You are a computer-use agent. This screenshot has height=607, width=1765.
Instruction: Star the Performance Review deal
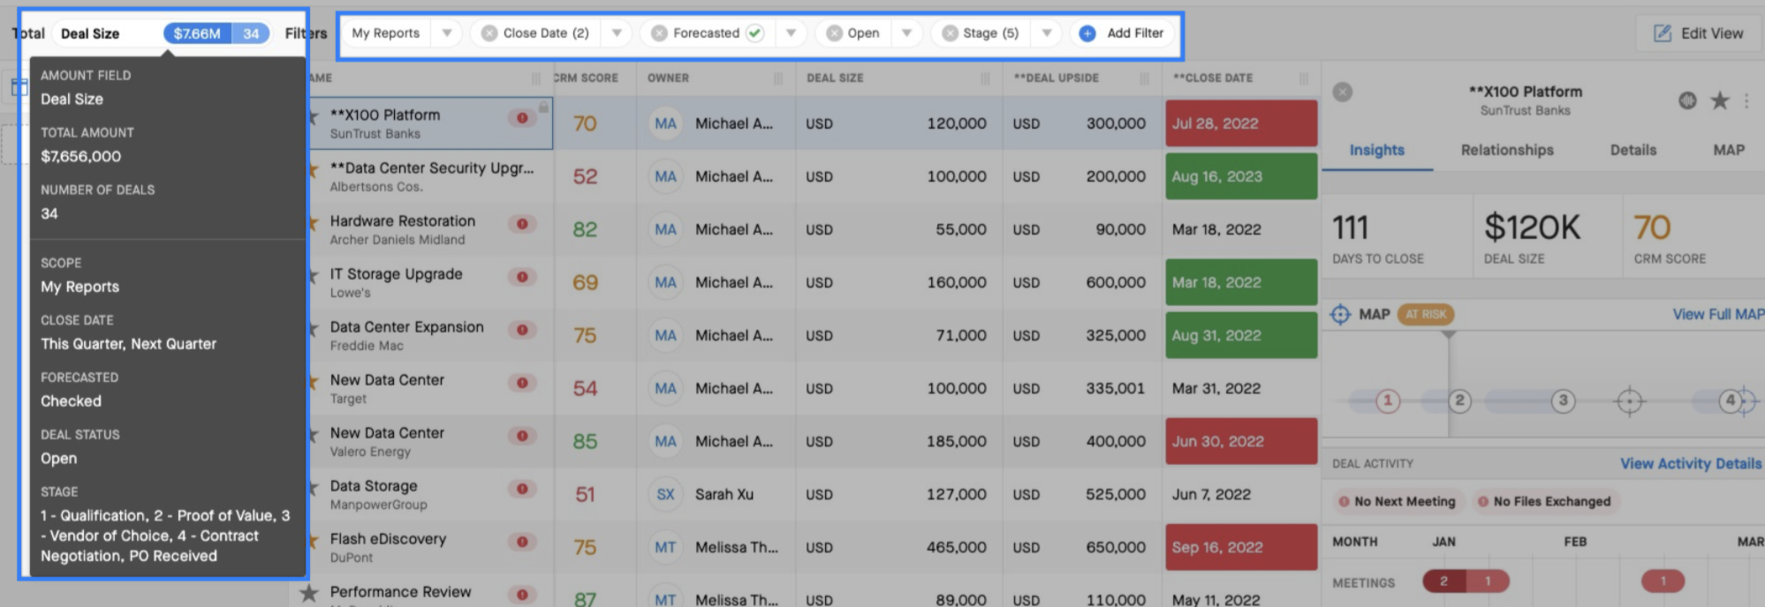(308, 593)
